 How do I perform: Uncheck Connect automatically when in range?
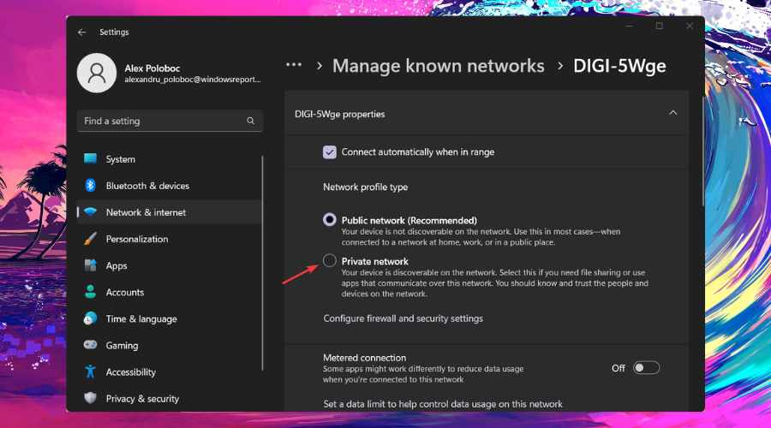pos(330,152)
